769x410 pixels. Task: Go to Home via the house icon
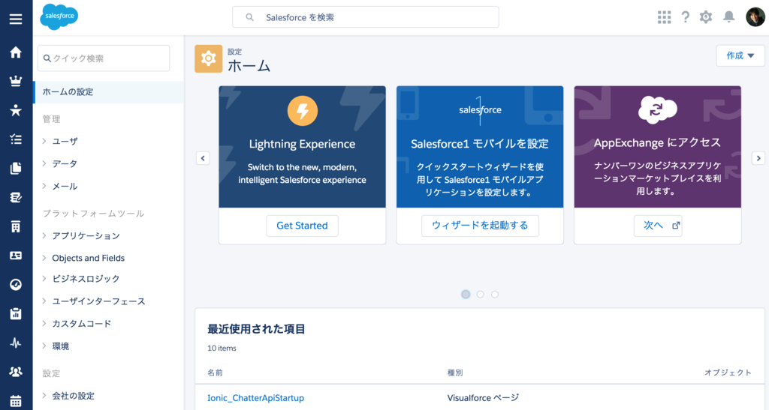pos(16,52)
